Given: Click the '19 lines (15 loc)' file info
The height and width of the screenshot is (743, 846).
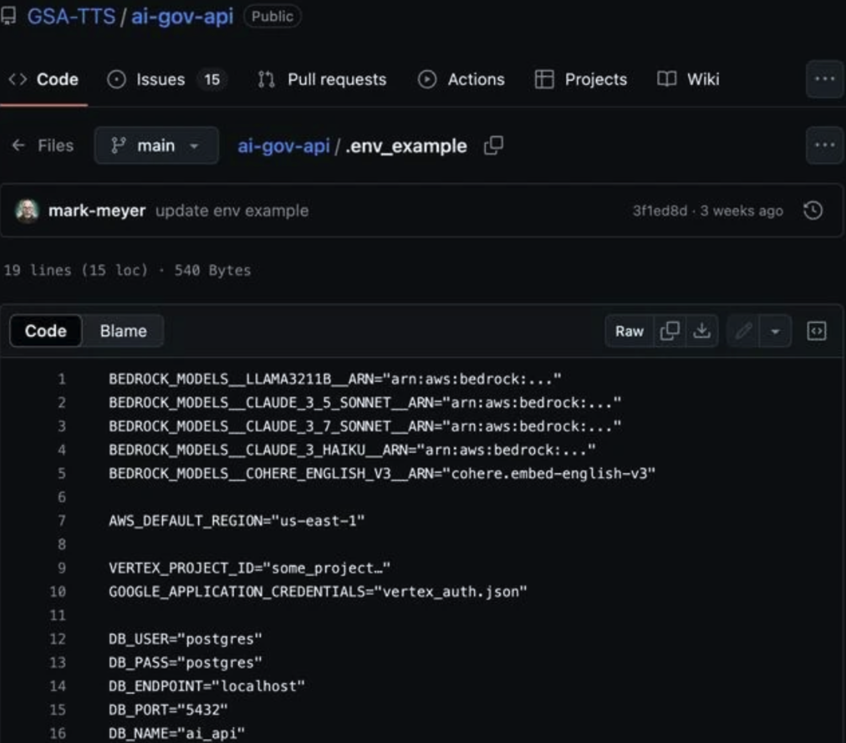Looking at the screenshot, I should (x=76, y=271).
